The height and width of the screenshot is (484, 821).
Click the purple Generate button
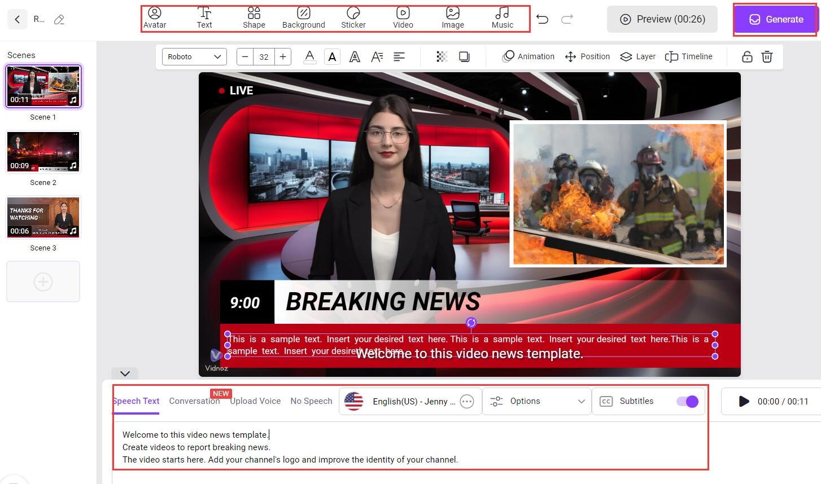point(776,19)
